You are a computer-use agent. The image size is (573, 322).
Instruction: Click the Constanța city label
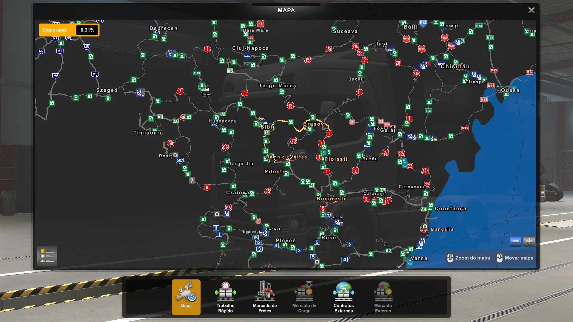(450, 208)
